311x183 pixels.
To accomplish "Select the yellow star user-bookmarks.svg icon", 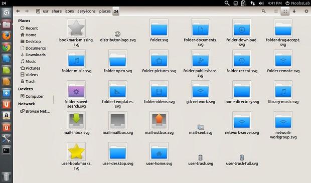I will pos(76,152).
